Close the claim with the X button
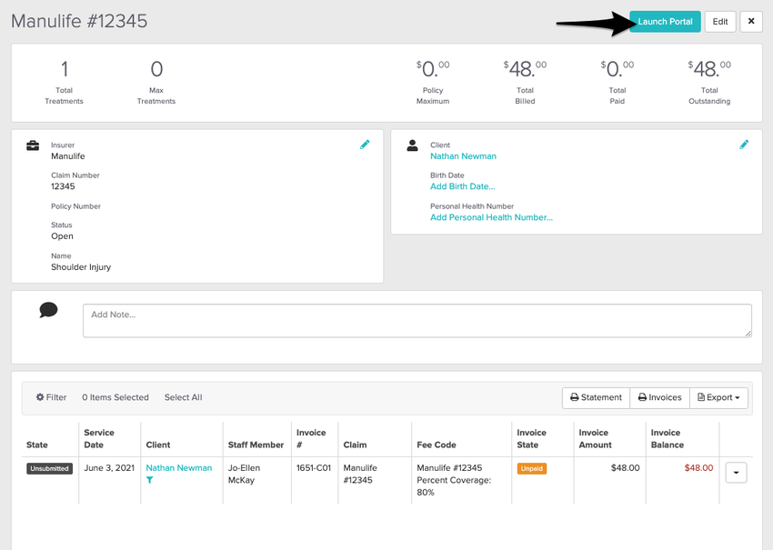This screenshot has width=773, height=550. point(750,22)
